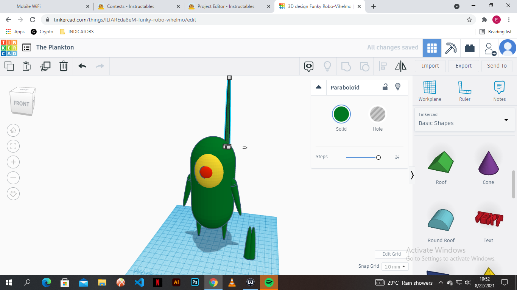Screen dimensions: 517x290
Task: Click the Home view button
Action: coord(13,131)
